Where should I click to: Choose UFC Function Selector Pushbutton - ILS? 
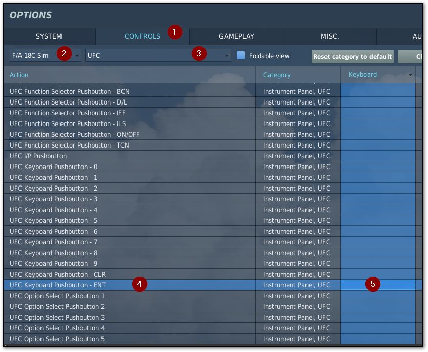pos(68,123)
